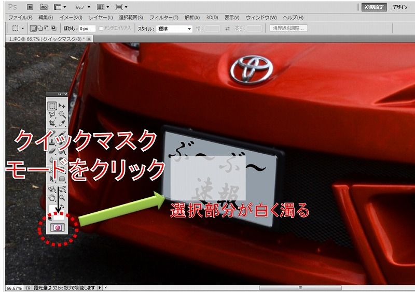Click the ぼかし feather input field
The image size is (415, 292).
coord(87,28)
